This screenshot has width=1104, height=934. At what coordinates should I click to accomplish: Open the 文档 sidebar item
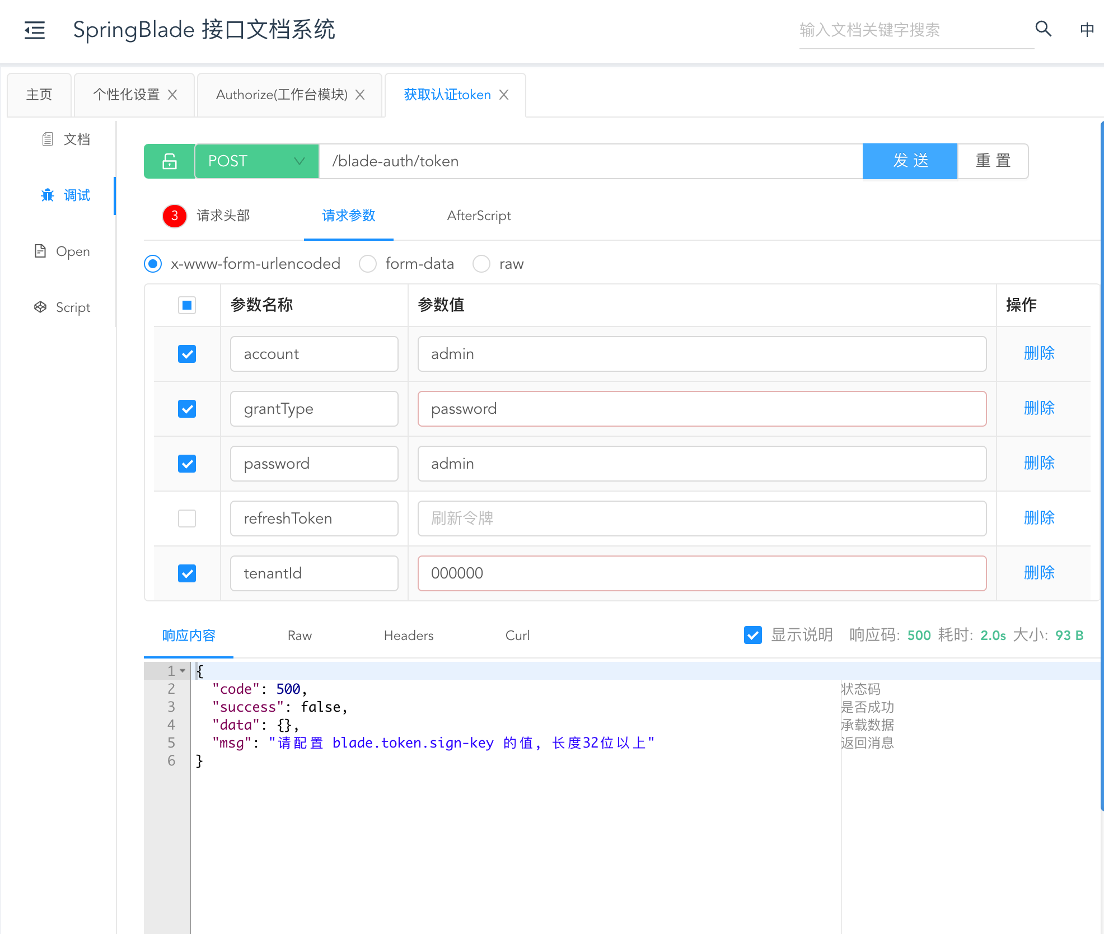tap(66, 139)
